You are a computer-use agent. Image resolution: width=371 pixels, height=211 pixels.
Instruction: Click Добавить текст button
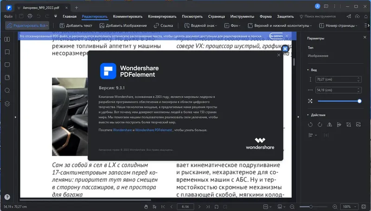(x=76, y=26)
